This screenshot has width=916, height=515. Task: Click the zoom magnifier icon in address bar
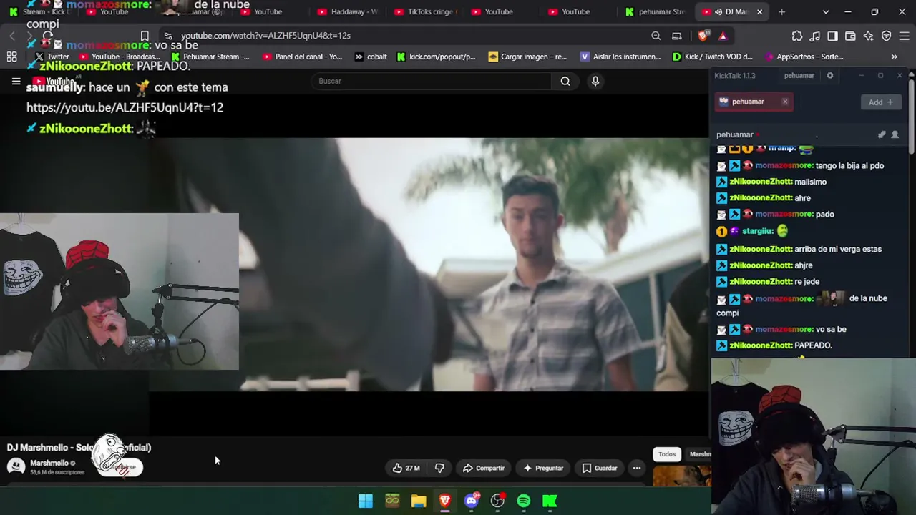click(656, 36)
